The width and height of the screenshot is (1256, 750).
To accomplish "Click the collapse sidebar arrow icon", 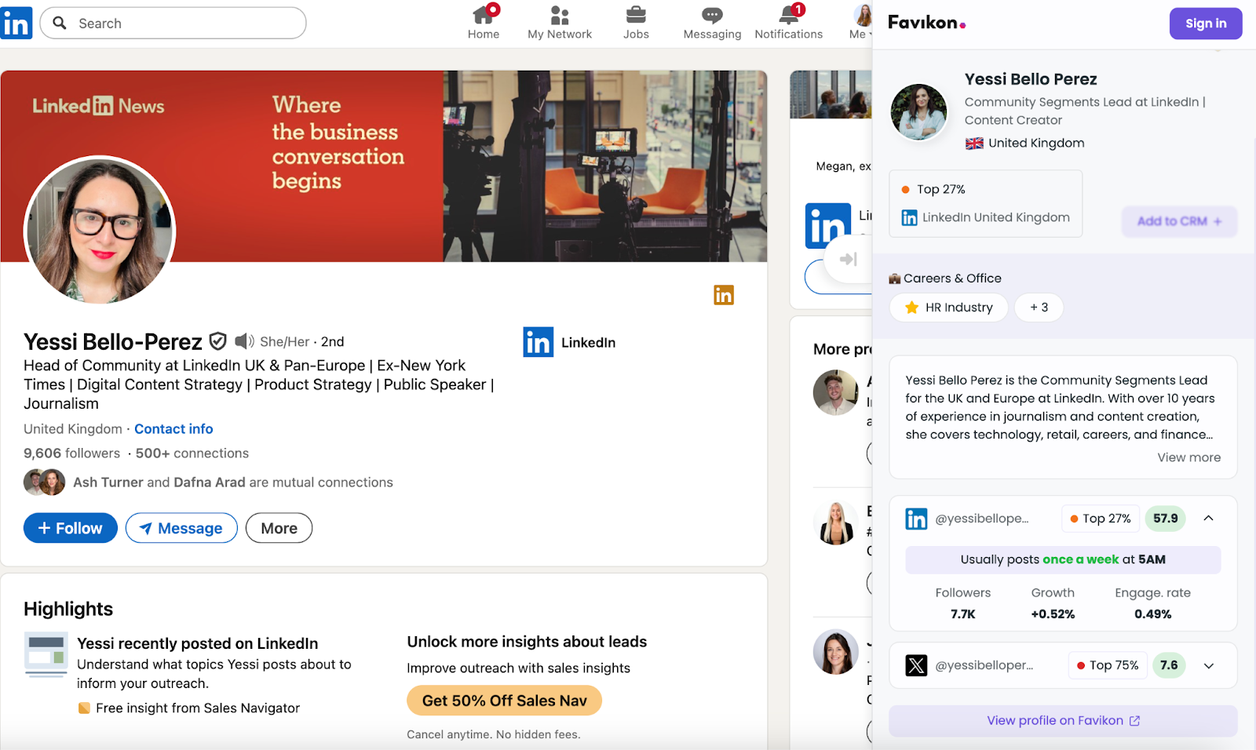I will point(849,259).
